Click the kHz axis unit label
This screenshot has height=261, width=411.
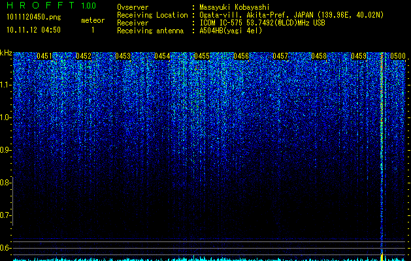coord(6,53)
